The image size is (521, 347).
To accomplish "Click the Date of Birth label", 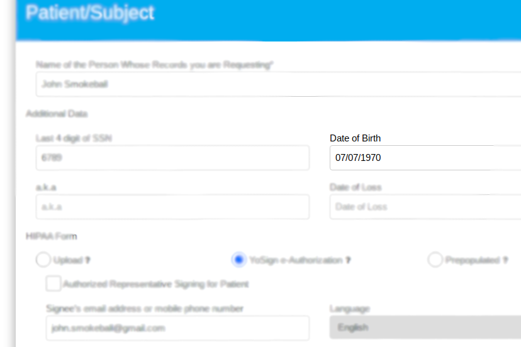I will (x=355, y=138).
